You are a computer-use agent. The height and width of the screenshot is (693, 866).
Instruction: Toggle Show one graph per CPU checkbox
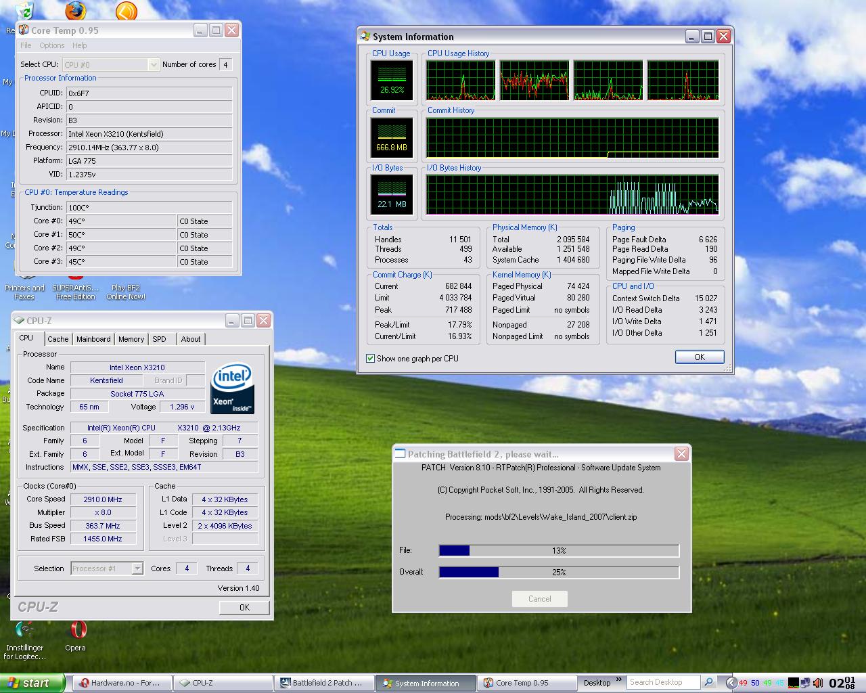(x=370, y=359)
